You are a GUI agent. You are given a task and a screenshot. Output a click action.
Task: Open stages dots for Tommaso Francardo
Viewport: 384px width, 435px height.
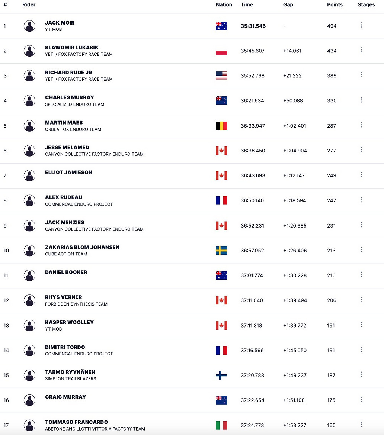(x=361, y=424)
